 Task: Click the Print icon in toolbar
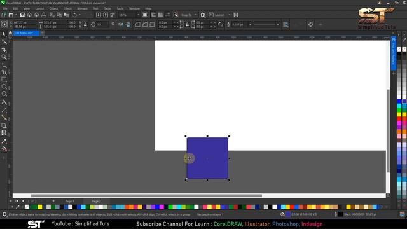coord(44,15)
